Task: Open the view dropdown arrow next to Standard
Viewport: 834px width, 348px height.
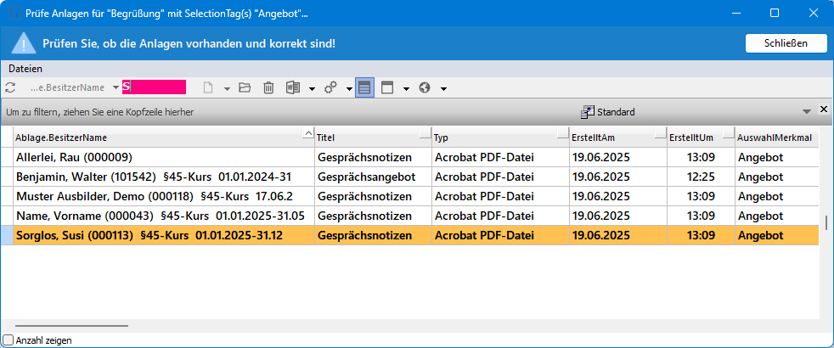Action: coord(806,112)
